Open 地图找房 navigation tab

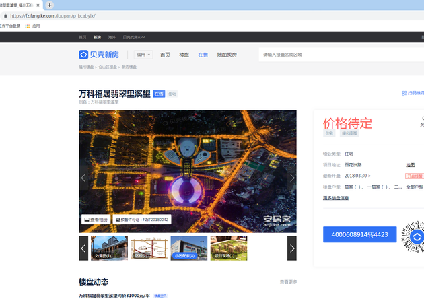pyautogui.click(x=227, y=55)
